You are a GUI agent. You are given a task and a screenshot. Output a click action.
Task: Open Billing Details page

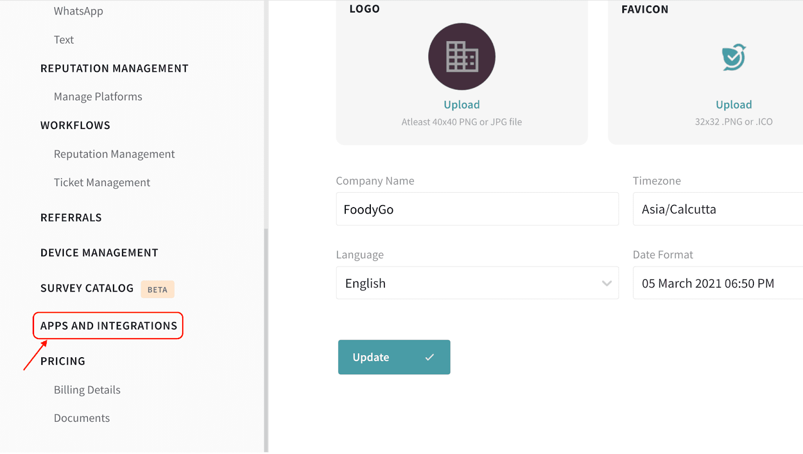click(x=87, y=390)
